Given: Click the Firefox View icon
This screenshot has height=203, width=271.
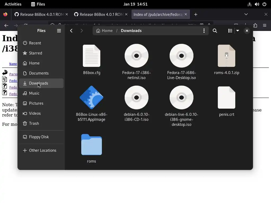Looking at the screenshot, I should click(x=5, y=14).
